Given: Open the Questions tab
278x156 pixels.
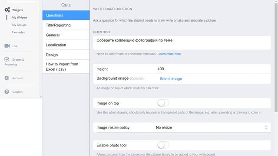Looking at the screenshot, I should (66, 15).
